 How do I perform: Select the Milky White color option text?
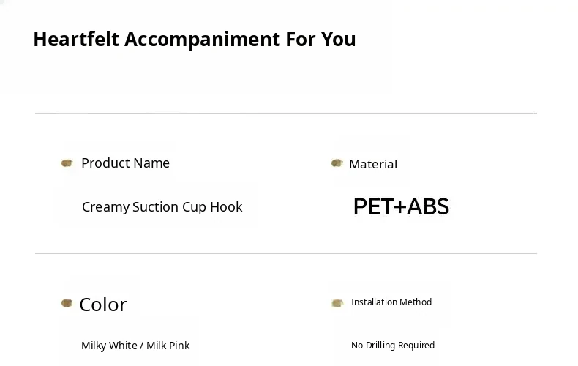pos(109,346)
